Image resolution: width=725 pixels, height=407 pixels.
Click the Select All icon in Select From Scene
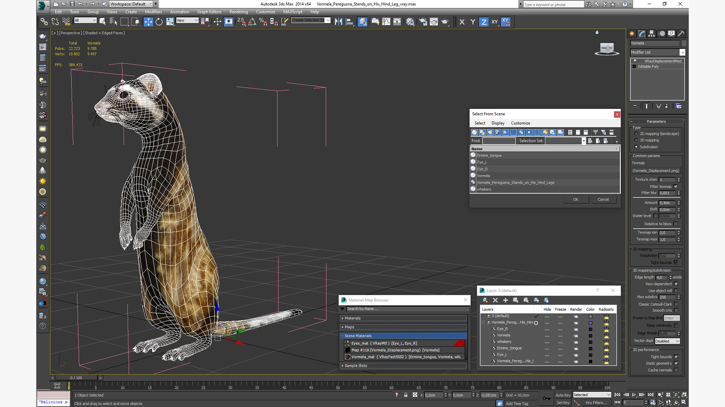[x=570, y=132]
